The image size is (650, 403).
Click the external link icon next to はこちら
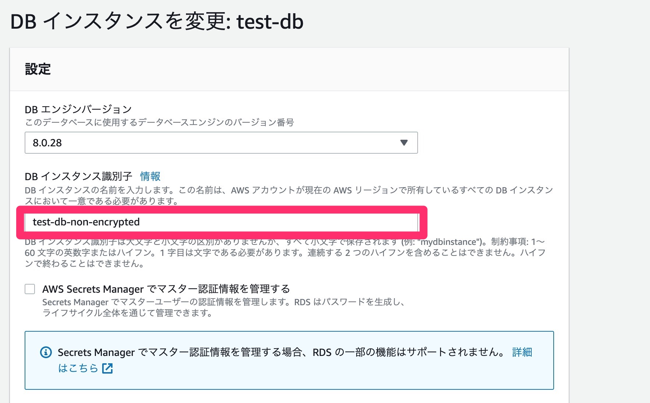(x=107, y=368)
